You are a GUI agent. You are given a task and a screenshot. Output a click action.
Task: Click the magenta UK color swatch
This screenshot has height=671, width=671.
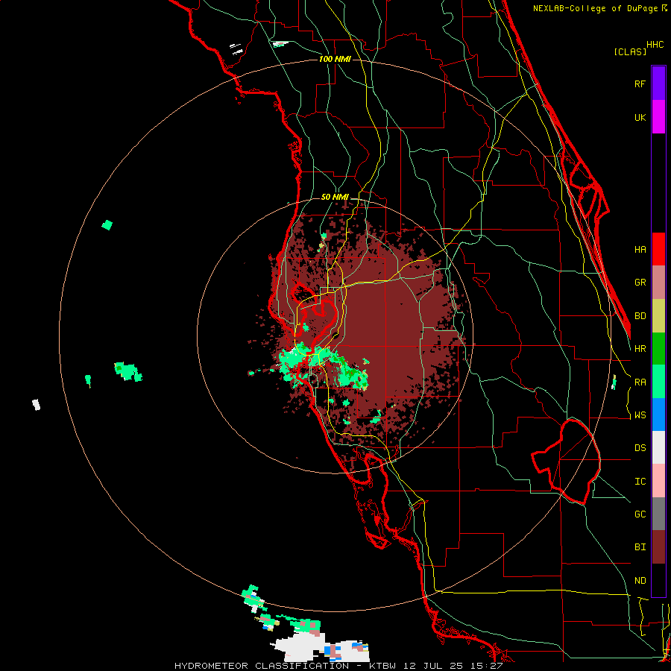click(658, 117)
